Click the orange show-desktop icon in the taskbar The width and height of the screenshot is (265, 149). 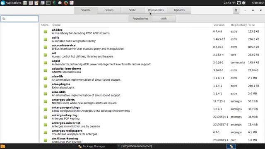point(3,146)
